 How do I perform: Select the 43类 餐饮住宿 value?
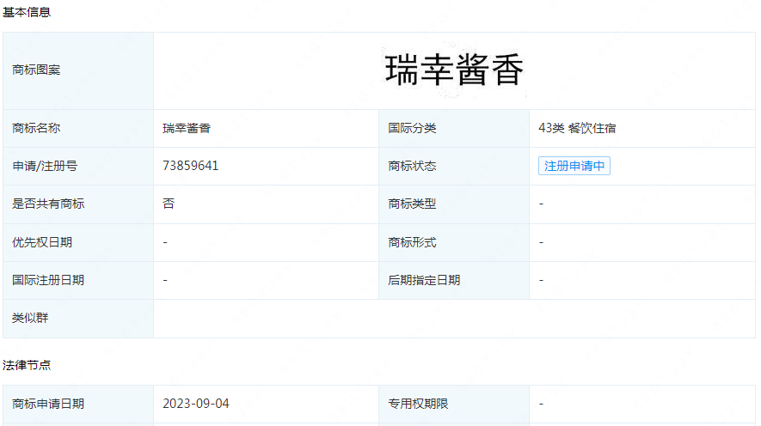coord(577,129)
